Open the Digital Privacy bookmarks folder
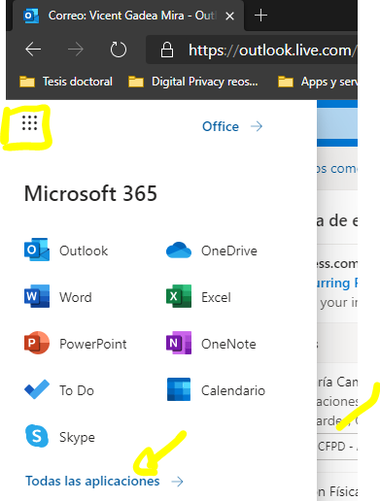 click(x=193, y=82)
